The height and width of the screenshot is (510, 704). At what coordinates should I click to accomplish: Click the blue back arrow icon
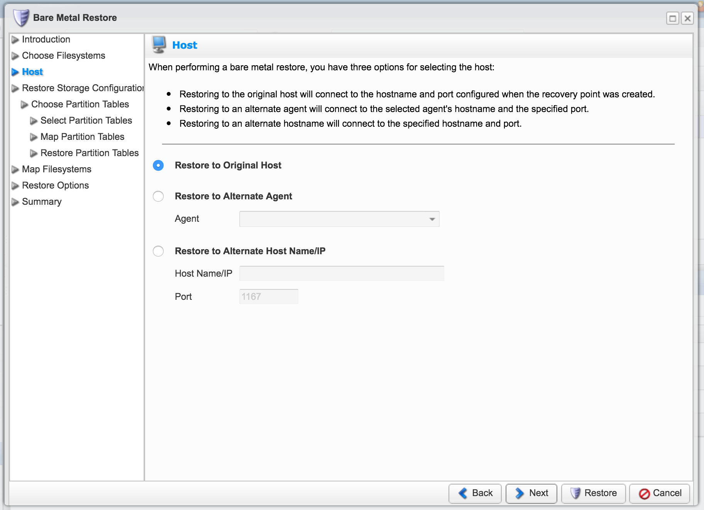[x=463, y=493]
